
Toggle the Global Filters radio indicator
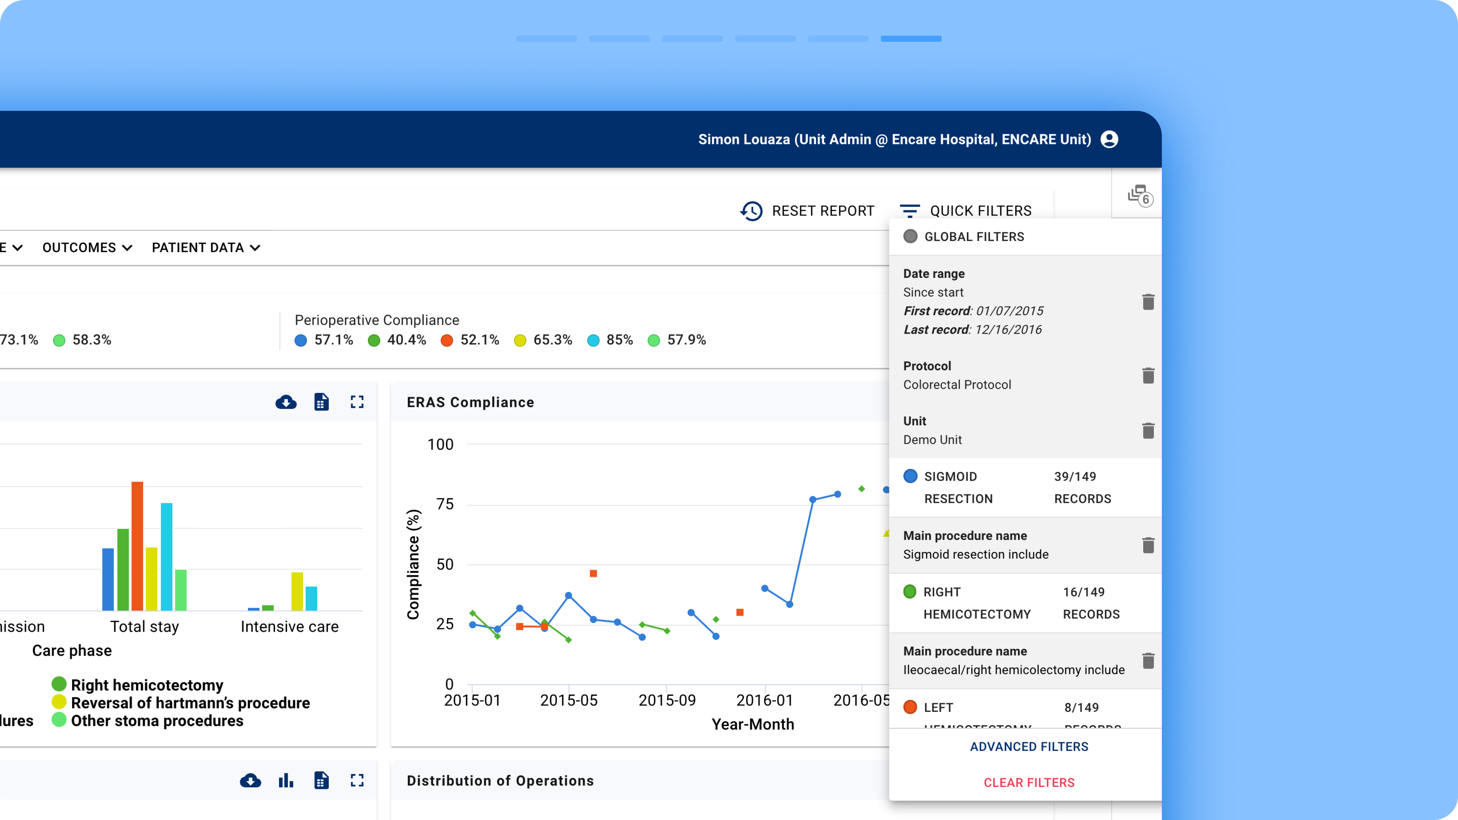(x=910, y=237)
